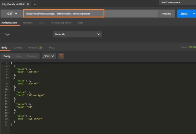Open a new request tab with plus
Viewport: 196px width, 134px height.
(35, 5)
